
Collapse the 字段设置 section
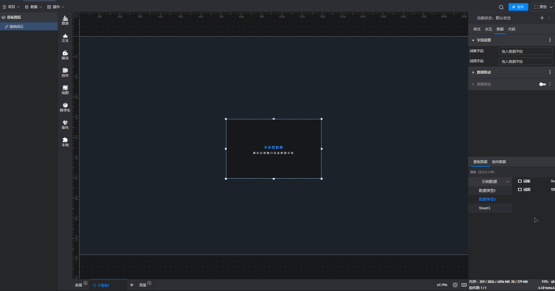[473, 40]
